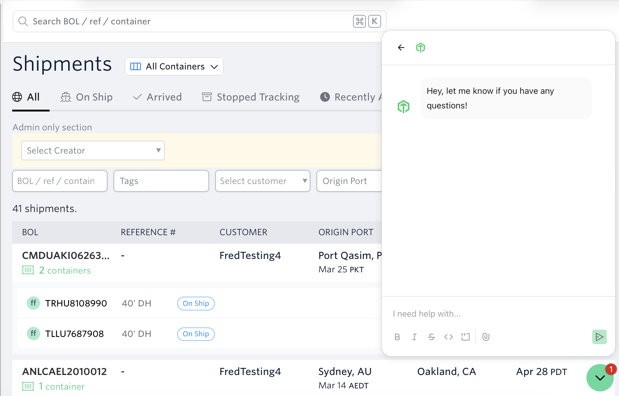Open the All Containers dropdown
Screen dimensions: 619x396
tap(174, 66)
